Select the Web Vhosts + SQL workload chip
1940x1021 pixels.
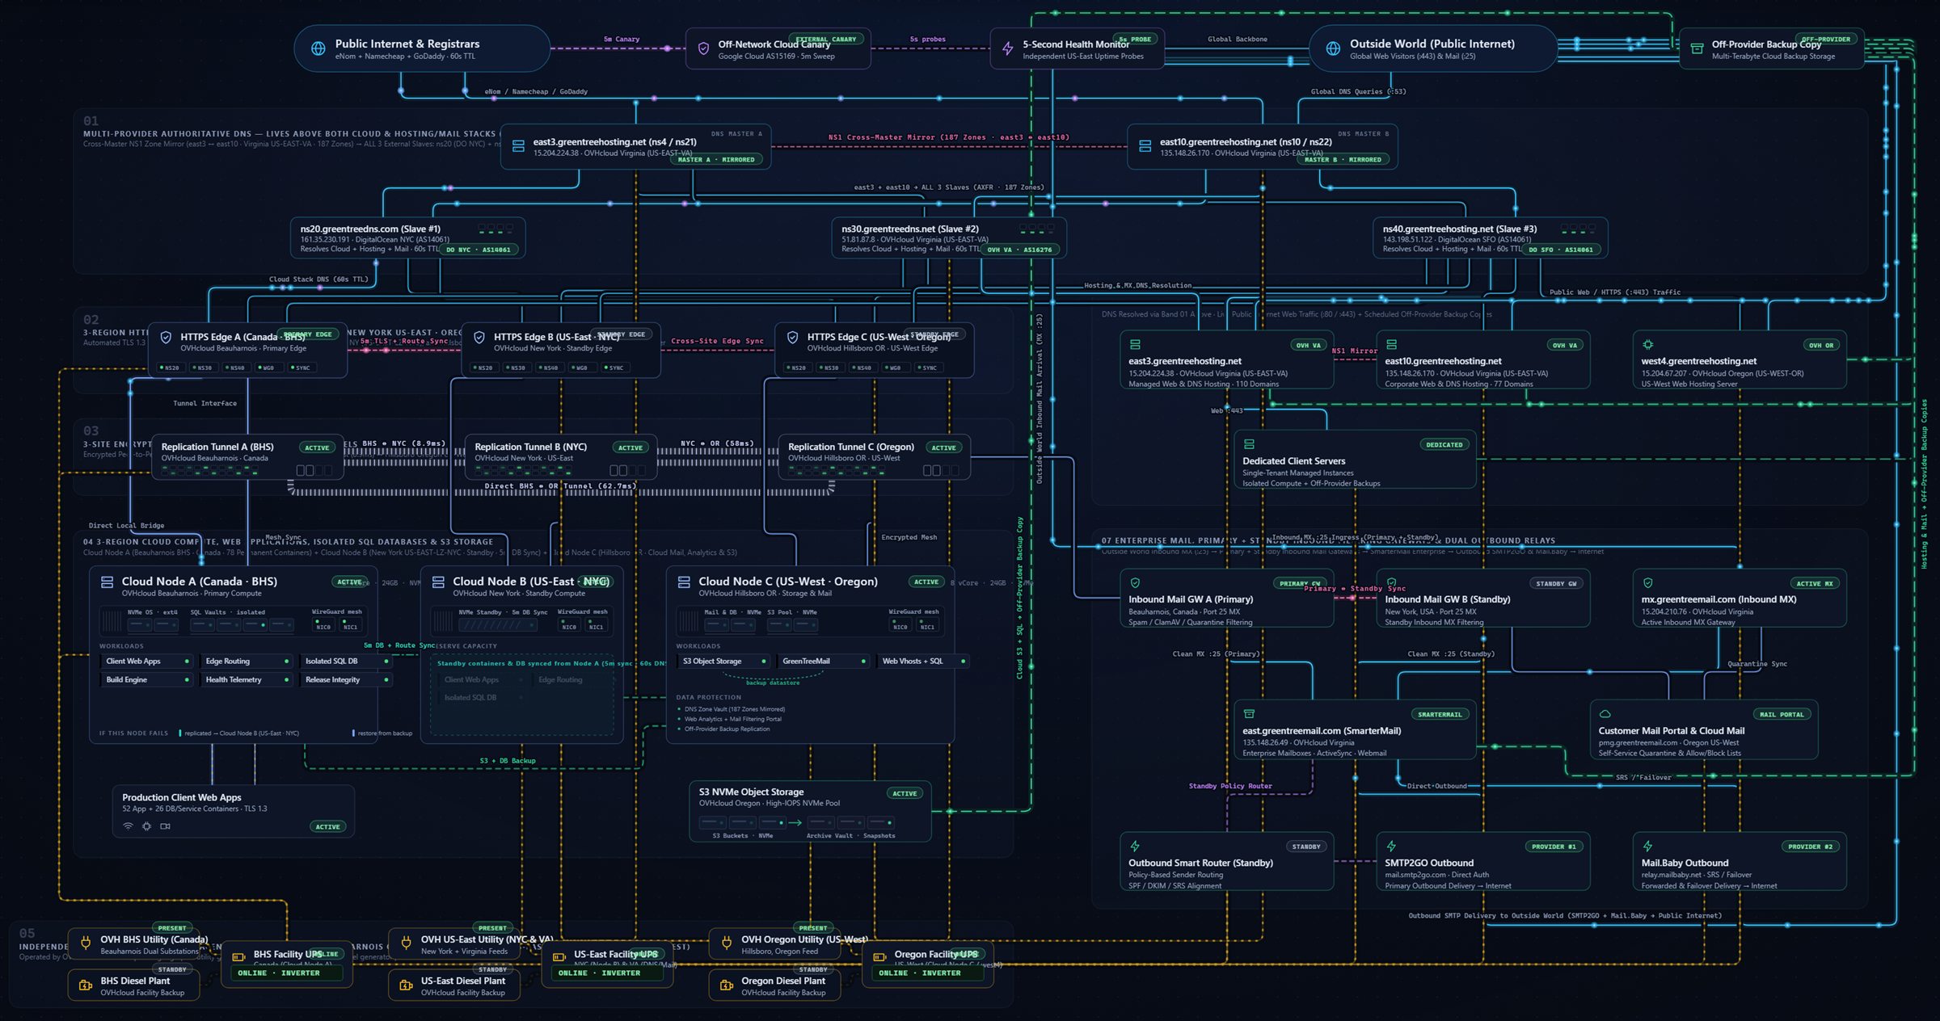pyautogui.click(x=922, y=661)
